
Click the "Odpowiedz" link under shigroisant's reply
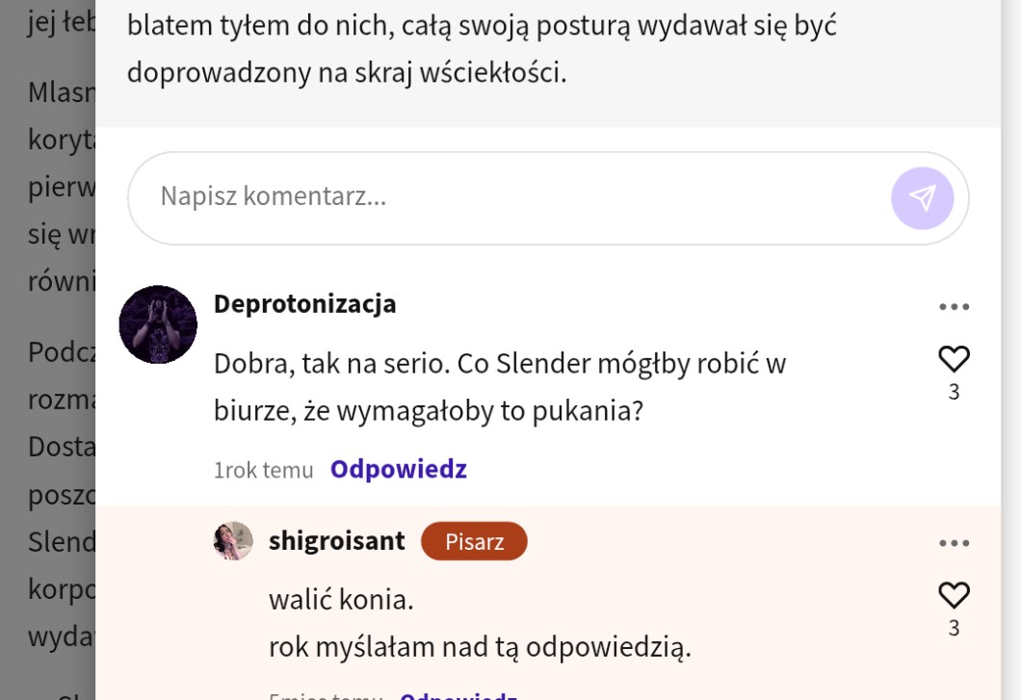point(458,695)
